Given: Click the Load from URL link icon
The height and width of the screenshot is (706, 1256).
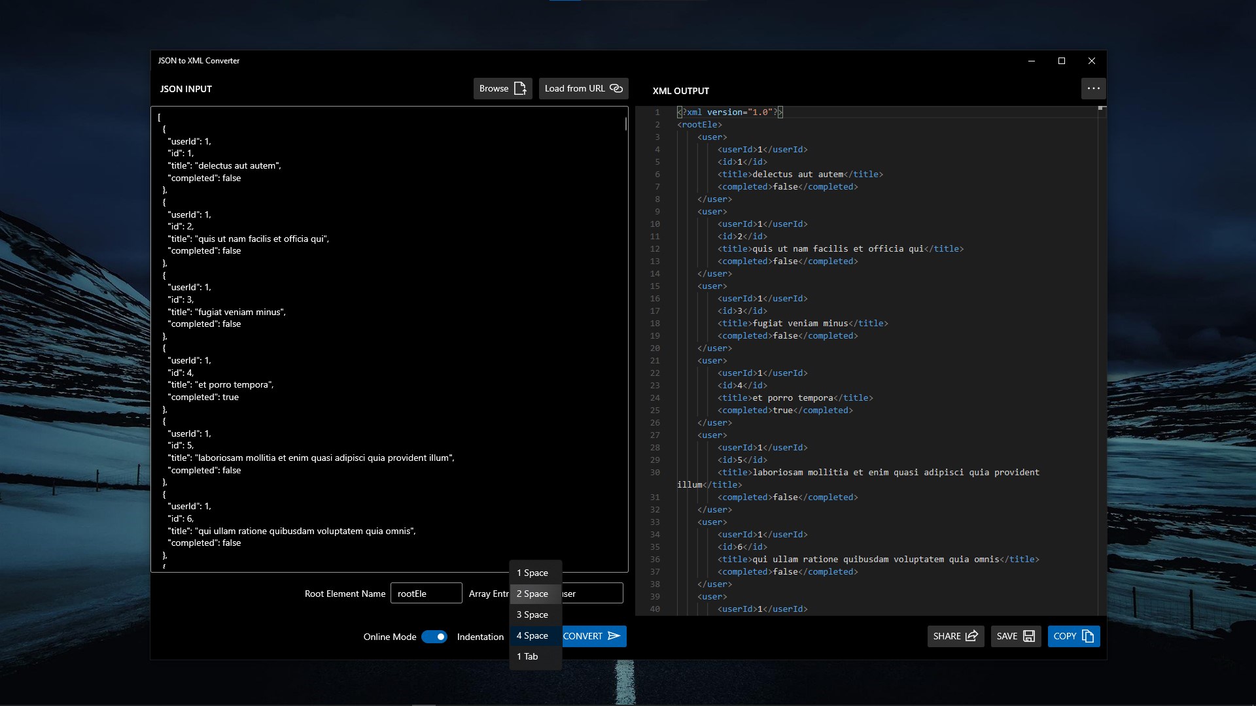Looking at the screenshot, I should [616, 88].
